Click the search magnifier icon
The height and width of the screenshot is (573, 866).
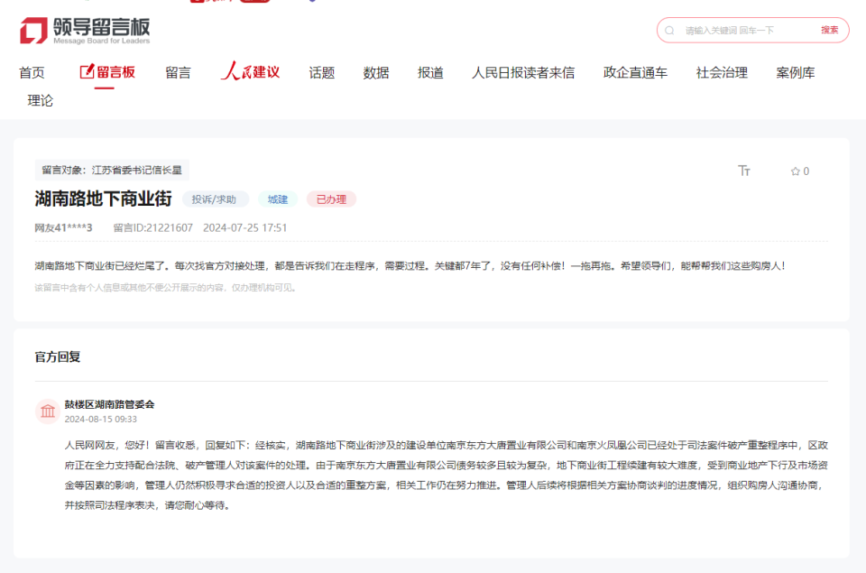(669, 31)
